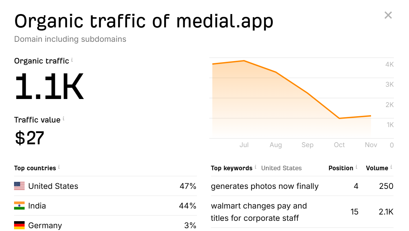Click the Jul data point on chart
Image resolution: width=409 pixels, height=231 pixels.
click(x=244, y=61)
